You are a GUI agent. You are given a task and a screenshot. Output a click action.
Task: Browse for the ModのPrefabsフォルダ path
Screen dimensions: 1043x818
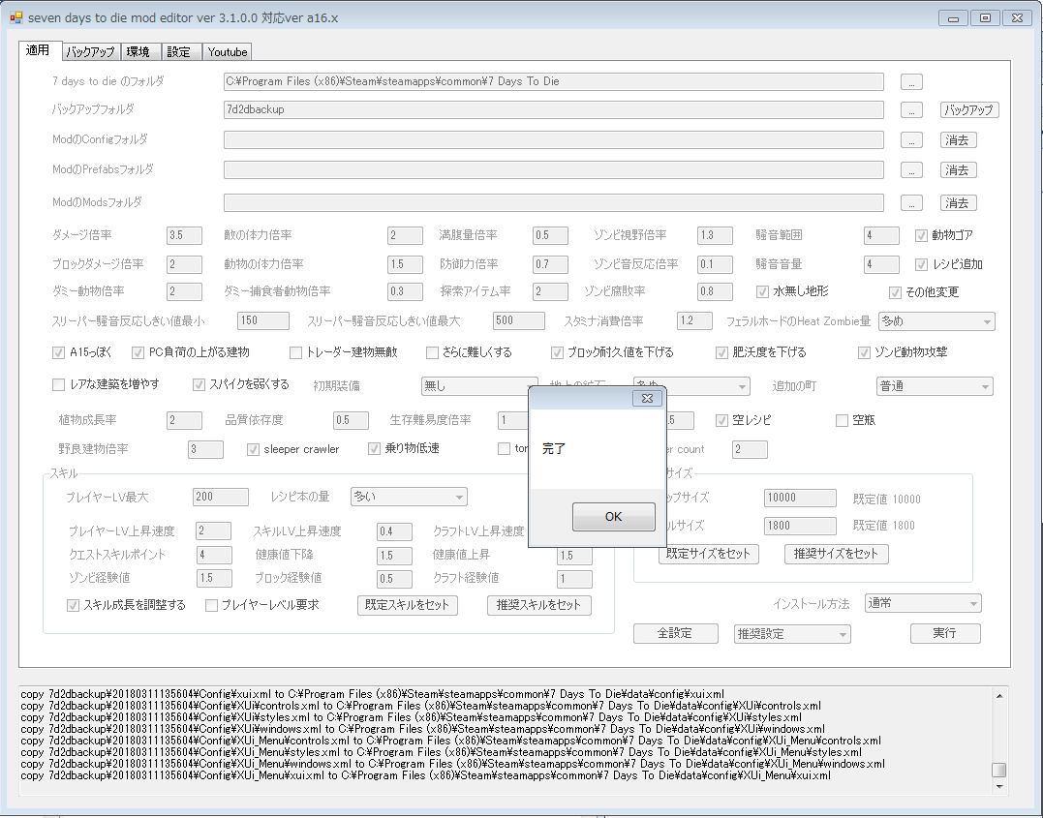tap(911, 170)
